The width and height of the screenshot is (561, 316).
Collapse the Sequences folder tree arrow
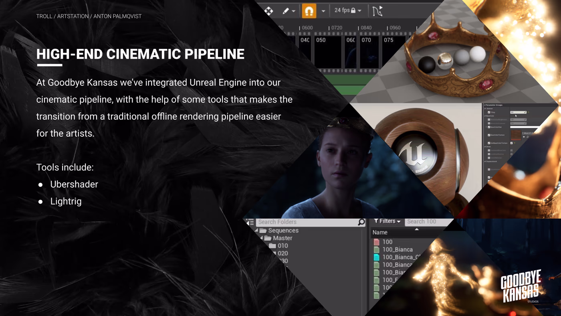(256, 231)
